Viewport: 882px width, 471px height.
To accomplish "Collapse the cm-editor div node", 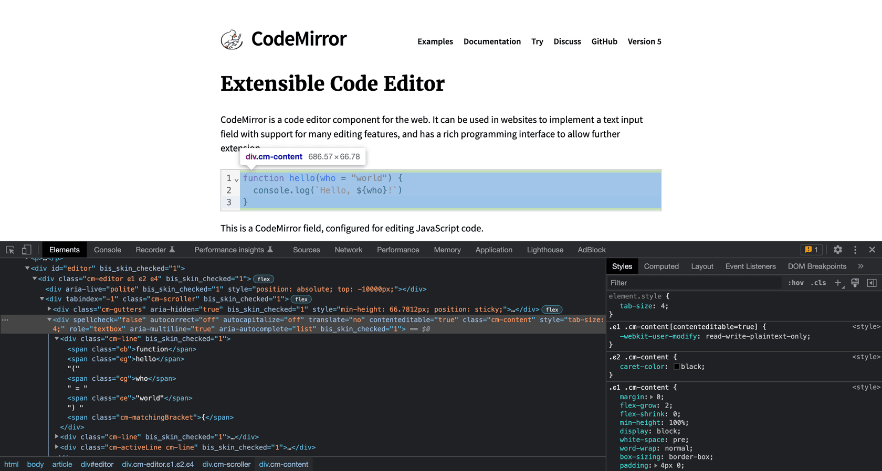I will coord(35,279).
